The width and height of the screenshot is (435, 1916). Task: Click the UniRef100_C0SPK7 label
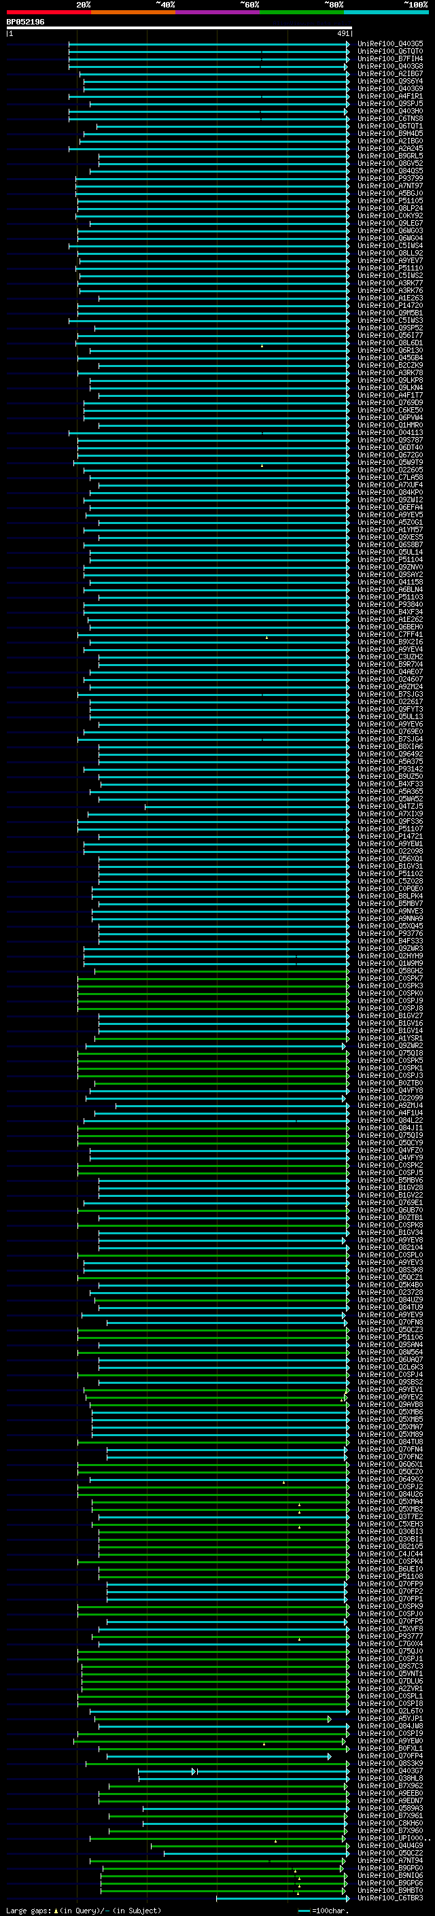(x=390, y=978)
